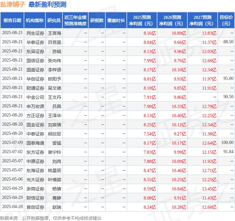Click the 7.54亿 profit value
235x221 pixels.
click(150, 134)
